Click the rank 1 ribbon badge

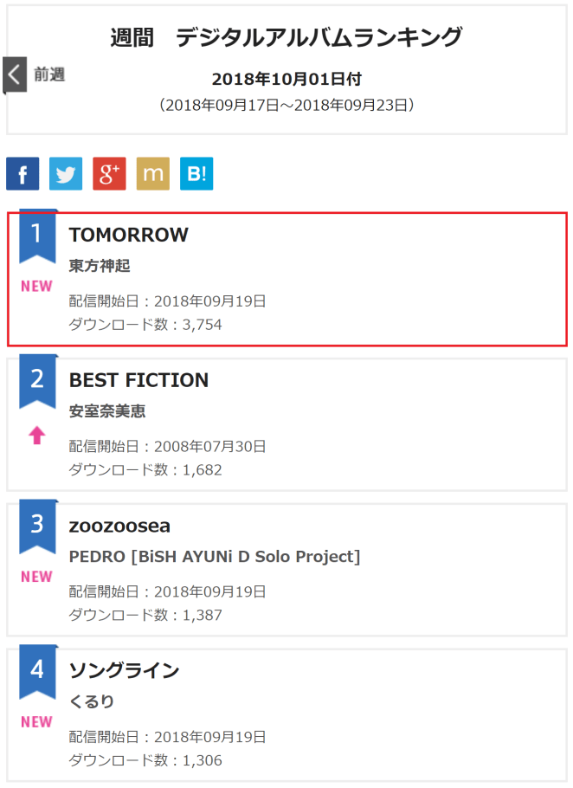(37, 235)
